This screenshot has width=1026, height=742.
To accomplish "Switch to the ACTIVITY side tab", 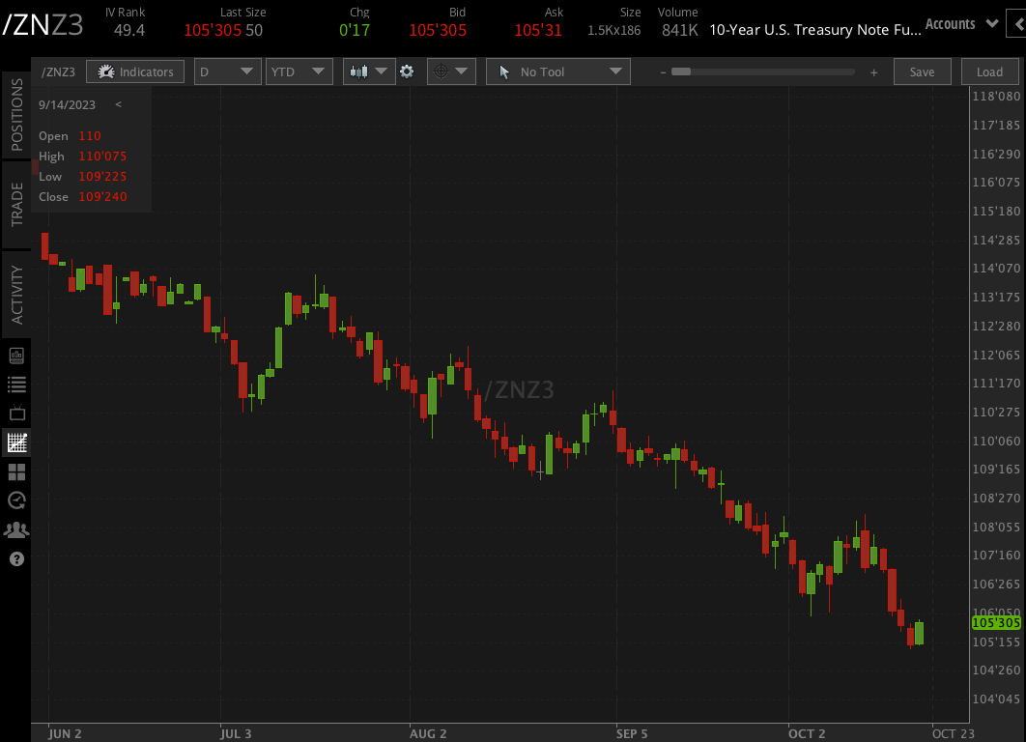I will 16,295.
